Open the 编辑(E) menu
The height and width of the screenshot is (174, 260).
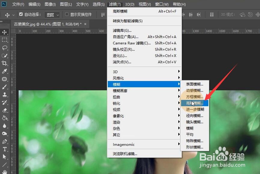point(34,4)
